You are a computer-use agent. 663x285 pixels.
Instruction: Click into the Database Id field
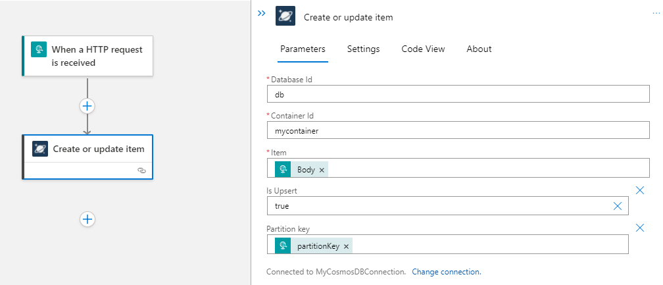click(458, 94)
